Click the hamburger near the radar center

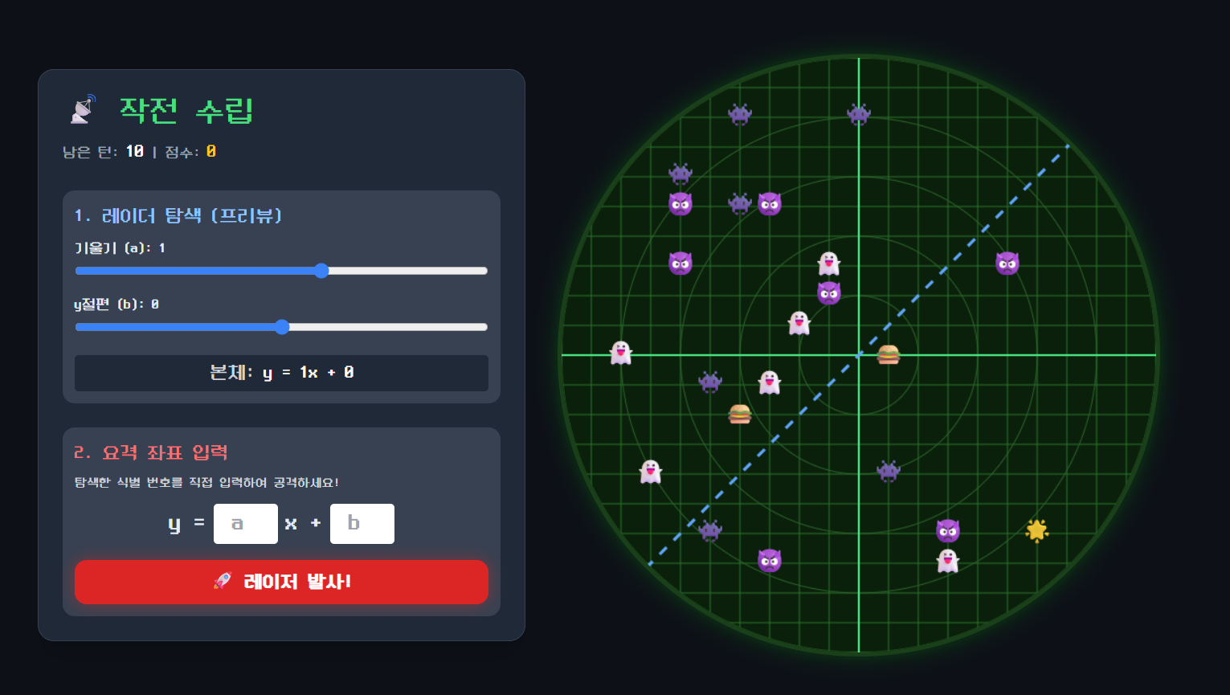(889, 354)
